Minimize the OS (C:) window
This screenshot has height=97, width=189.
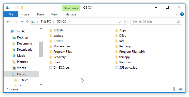click(156, 7)
